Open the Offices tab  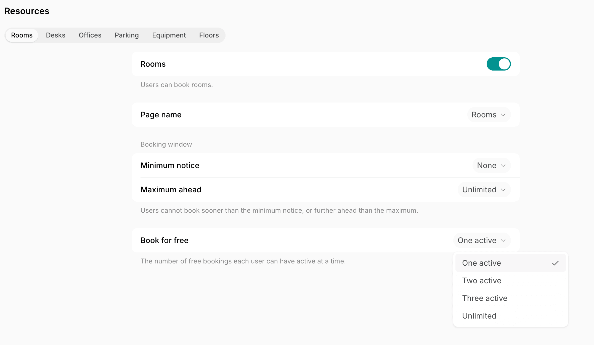90,35
